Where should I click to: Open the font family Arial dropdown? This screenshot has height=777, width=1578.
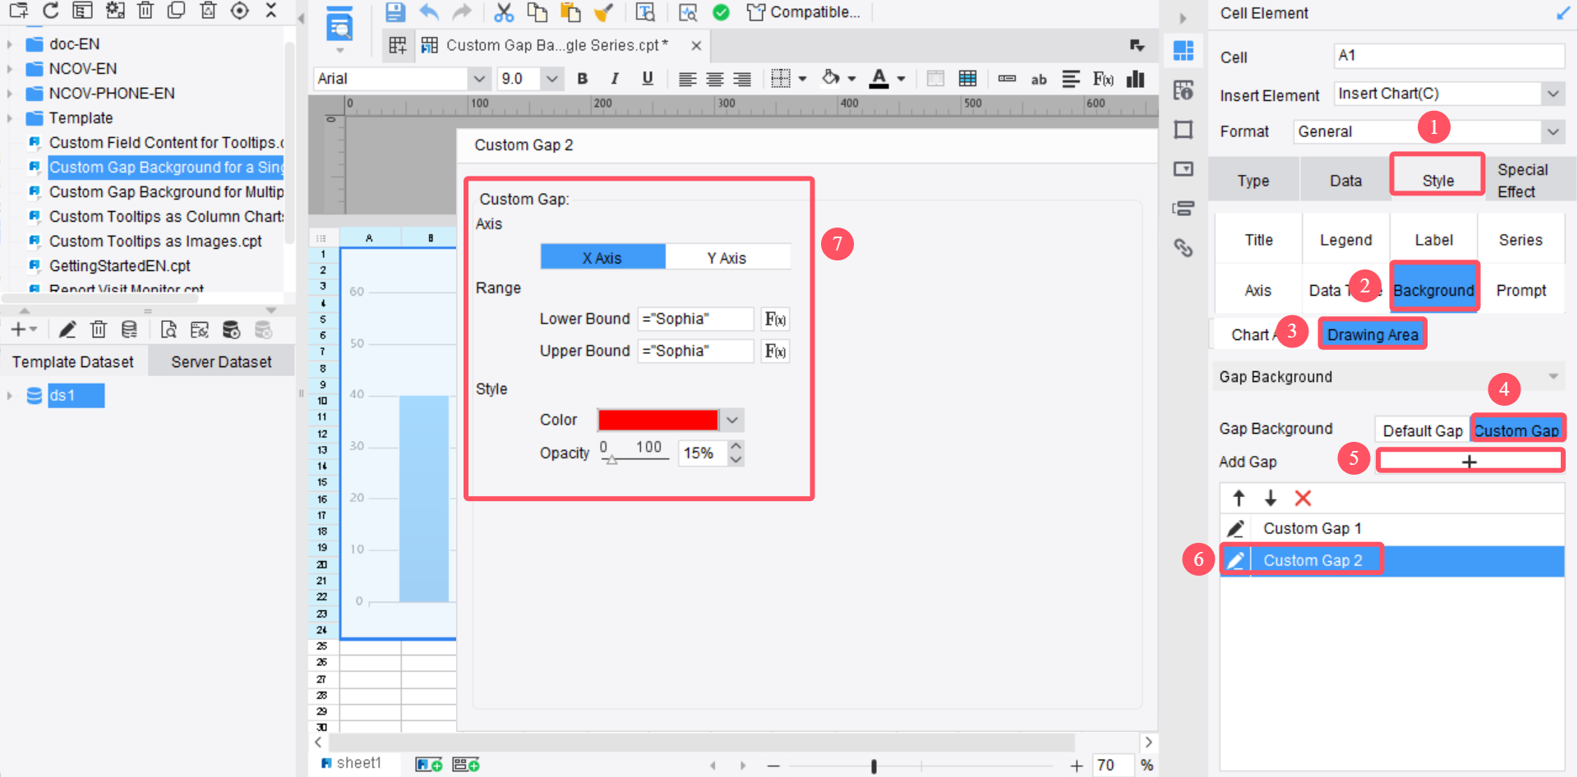(479, 79)
